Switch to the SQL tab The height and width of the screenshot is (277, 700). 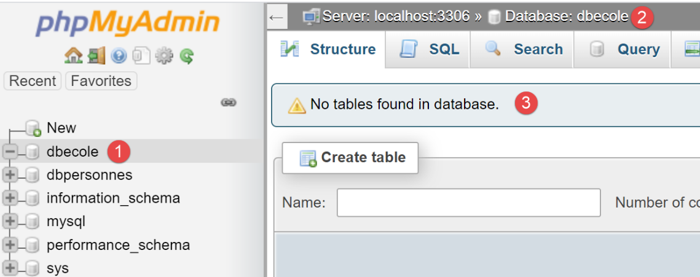coord(430,49)
